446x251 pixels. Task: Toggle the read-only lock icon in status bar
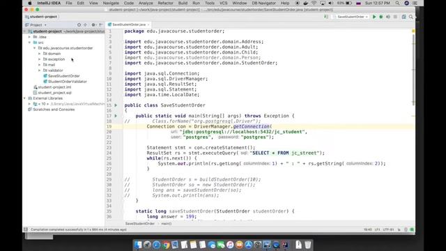399,229
